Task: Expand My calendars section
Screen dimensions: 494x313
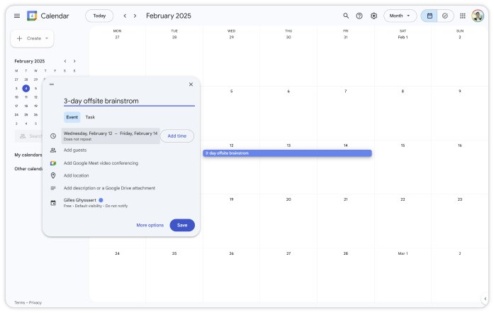Action: [28, 155]
